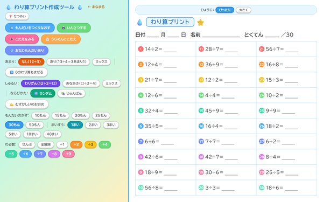
Task: Click the red number 11 badge
Action: (201, 49)
